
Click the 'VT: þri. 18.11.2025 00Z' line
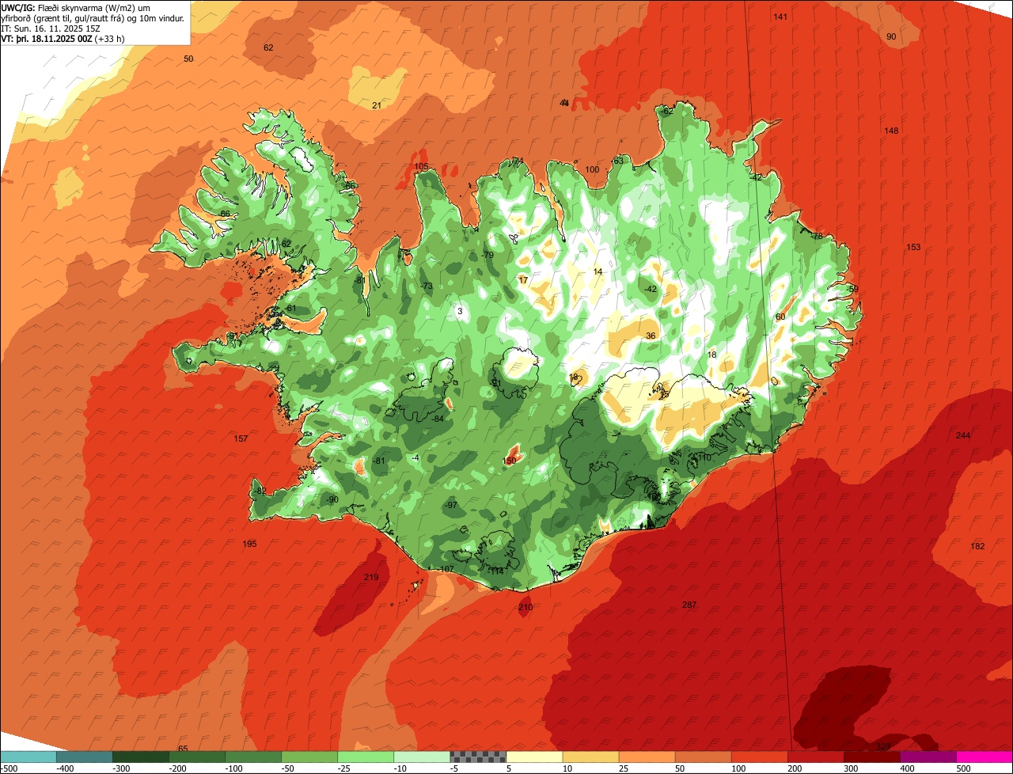46,38
